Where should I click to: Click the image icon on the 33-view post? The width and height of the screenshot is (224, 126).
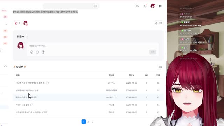tap(47, 83)
